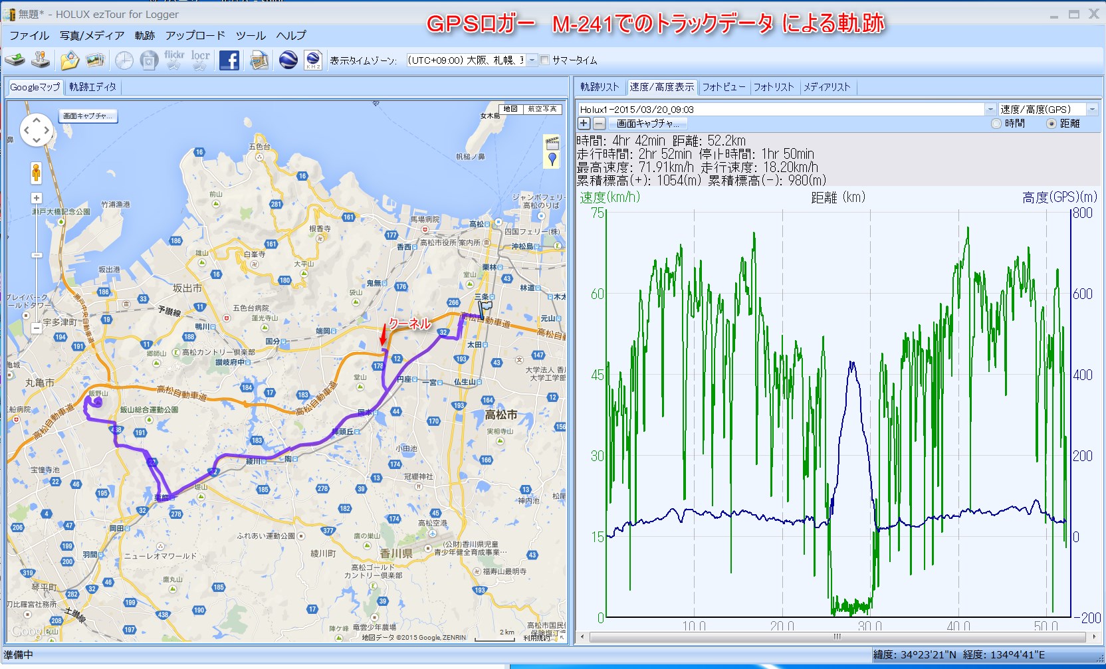This screenshot has height=669, width=1106.
Task: Zoom out the speed chart minus button
Action: pyautogui.click(x=599, y=123)
